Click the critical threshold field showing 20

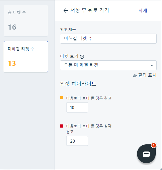pyautogui.click(x=77, y=141)
